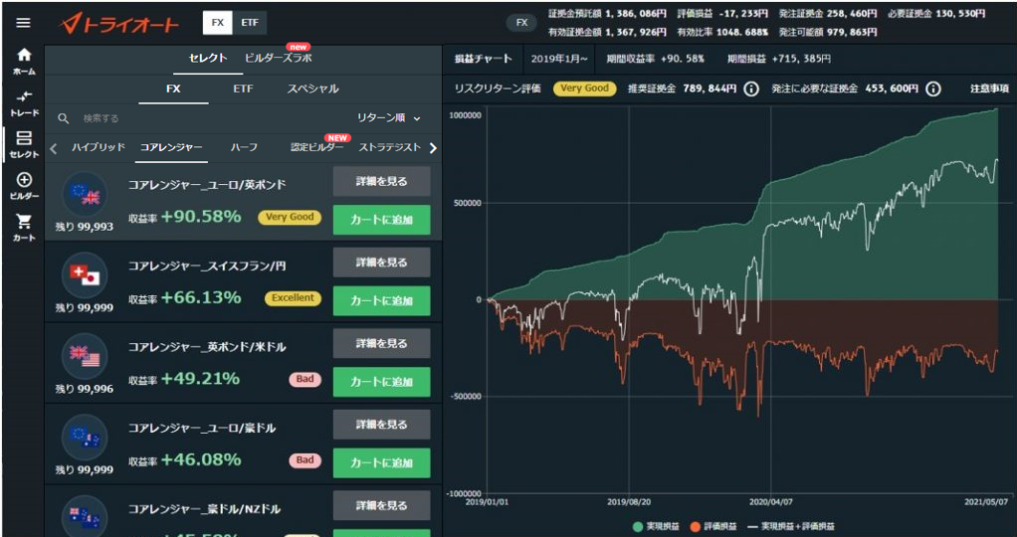Viewport: 1017px width, 537px height.
Task: View details for ユーロ/豪ドル strategy
Action: tap(381, 425)
